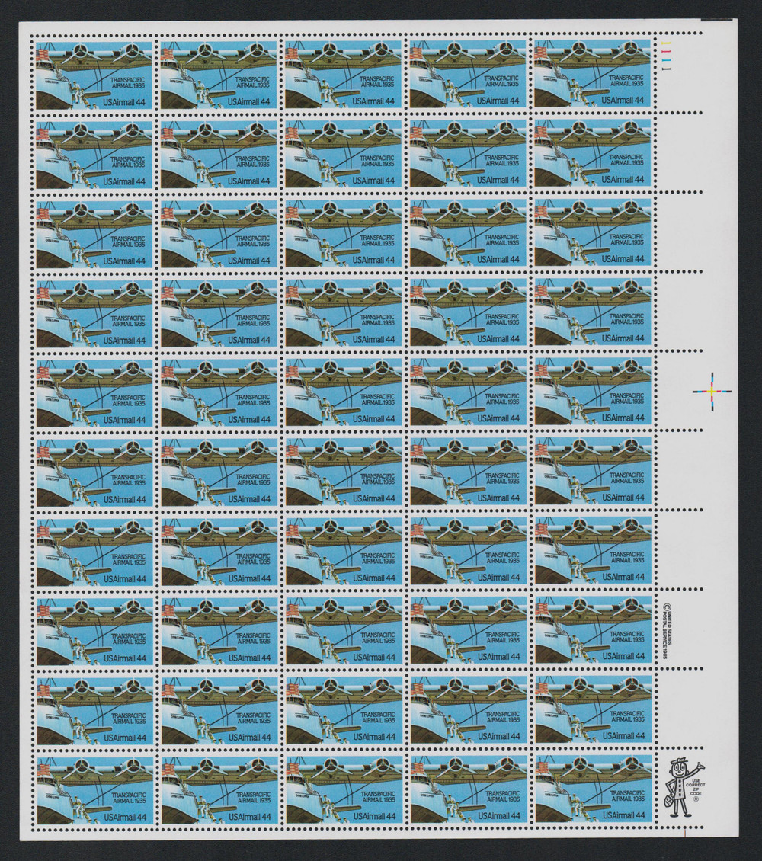Image resolution: width=762 pixels, height=861 pixels.
Task: Select the stamp in the top-right corner
Action: click(592, 73)
